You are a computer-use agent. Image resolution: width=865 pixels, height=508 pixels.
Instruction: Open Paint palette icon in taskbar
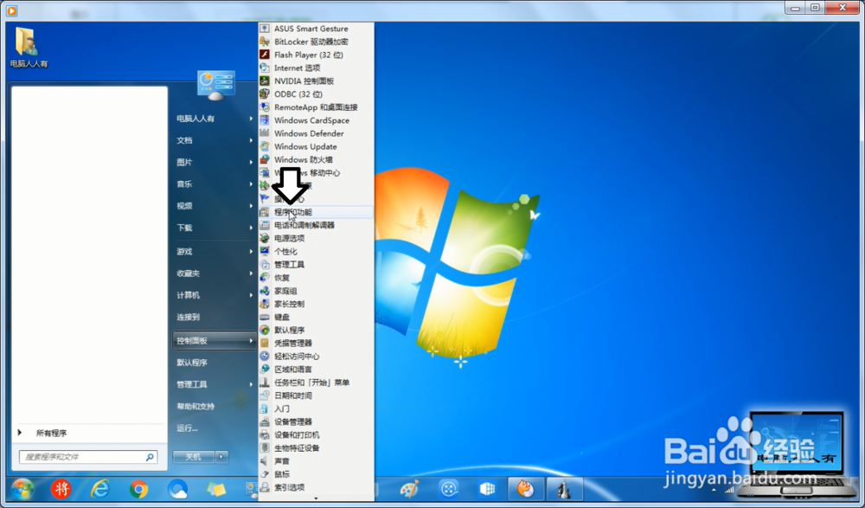pyautogui.click(x=410, y=489)
